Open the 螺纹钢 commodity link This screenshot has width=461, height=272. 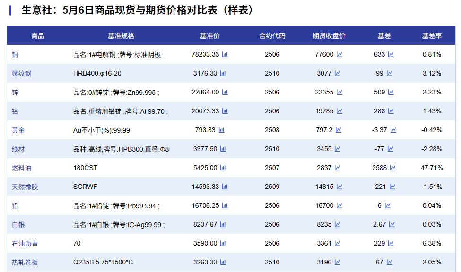(22, 74)
